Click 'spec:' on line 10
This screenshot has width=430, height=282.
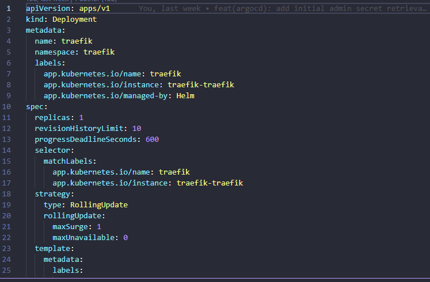point(37,107)
